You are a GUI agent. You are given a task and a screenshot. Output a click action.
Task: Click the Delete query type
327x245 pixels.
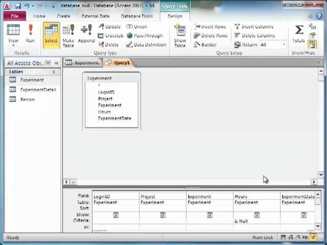[108, 44]
